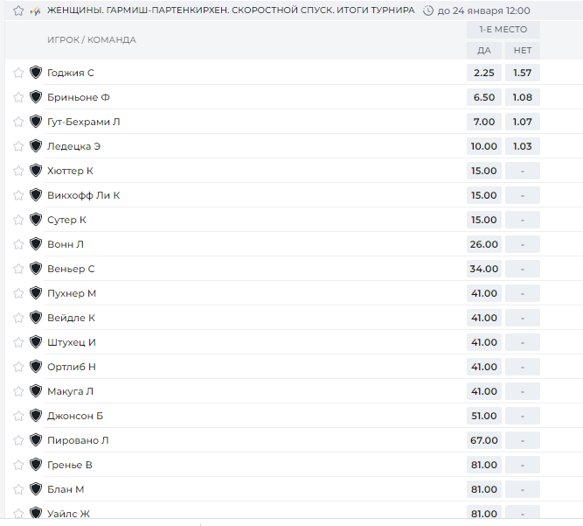Toggle favorite star for Вонн Л
583x526 pixels.
[x=18, y=244]
